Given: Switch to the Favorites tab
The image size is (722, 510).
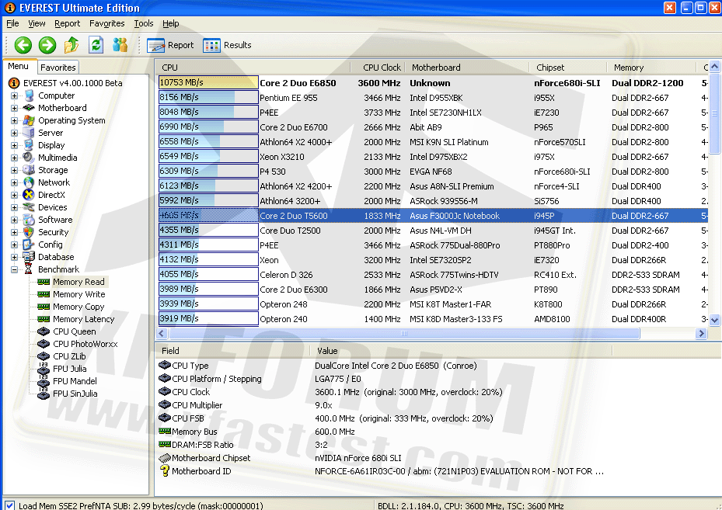Looking at the screenshot, I should pos(58,68).
